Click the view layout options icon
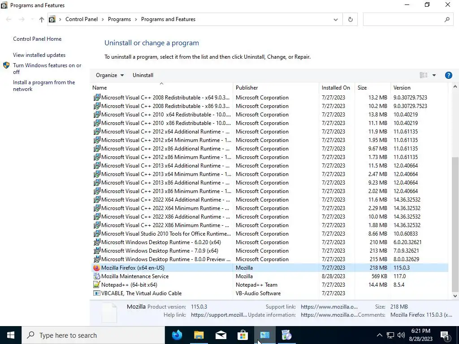The width and height of the screenshot is (459, 344). coord(424,75)
